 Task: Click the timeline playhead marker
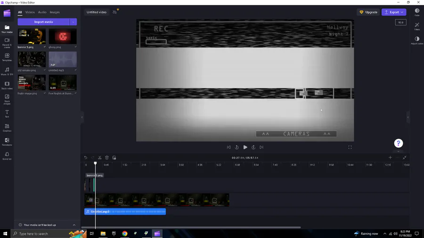95,163
